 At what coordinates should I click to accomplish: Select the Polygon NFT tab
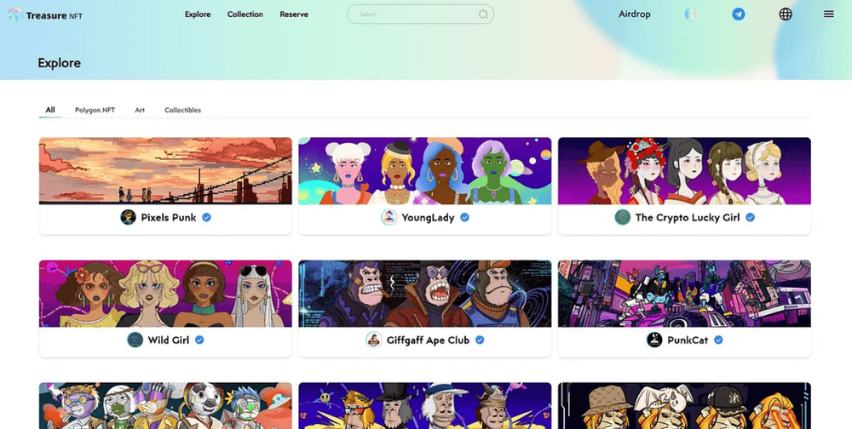click(95, 110)
